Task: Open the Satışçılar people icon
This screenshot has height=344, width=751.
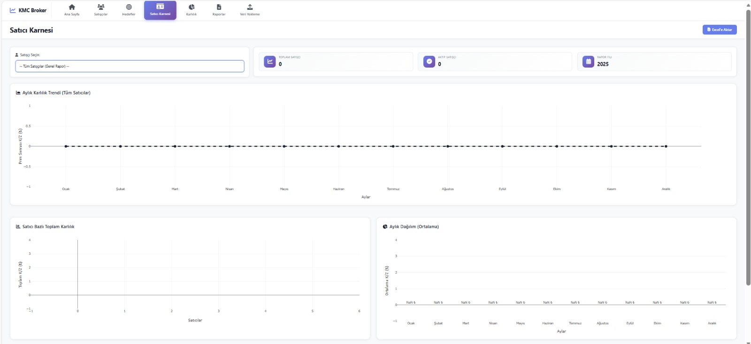Action: [100, 8]
